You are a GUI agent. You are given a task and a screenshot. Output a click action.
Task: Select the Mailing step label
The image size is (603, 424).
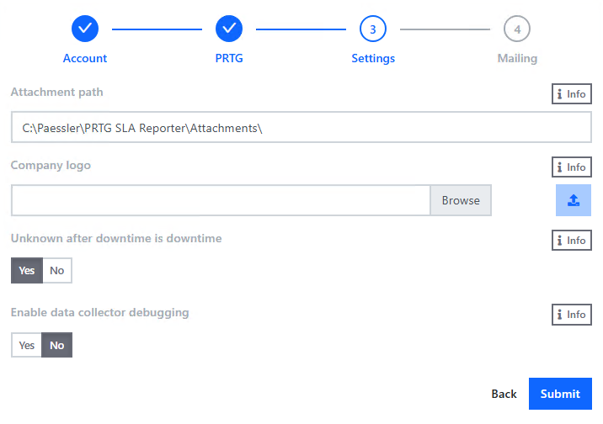coord(517,58)
